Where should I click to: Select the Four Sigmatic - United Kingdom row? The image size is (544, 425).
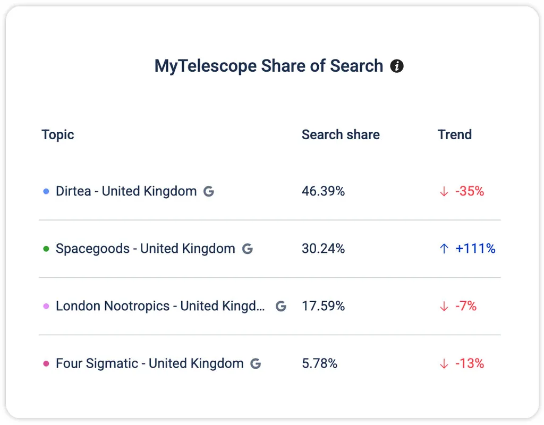point(149,363)
